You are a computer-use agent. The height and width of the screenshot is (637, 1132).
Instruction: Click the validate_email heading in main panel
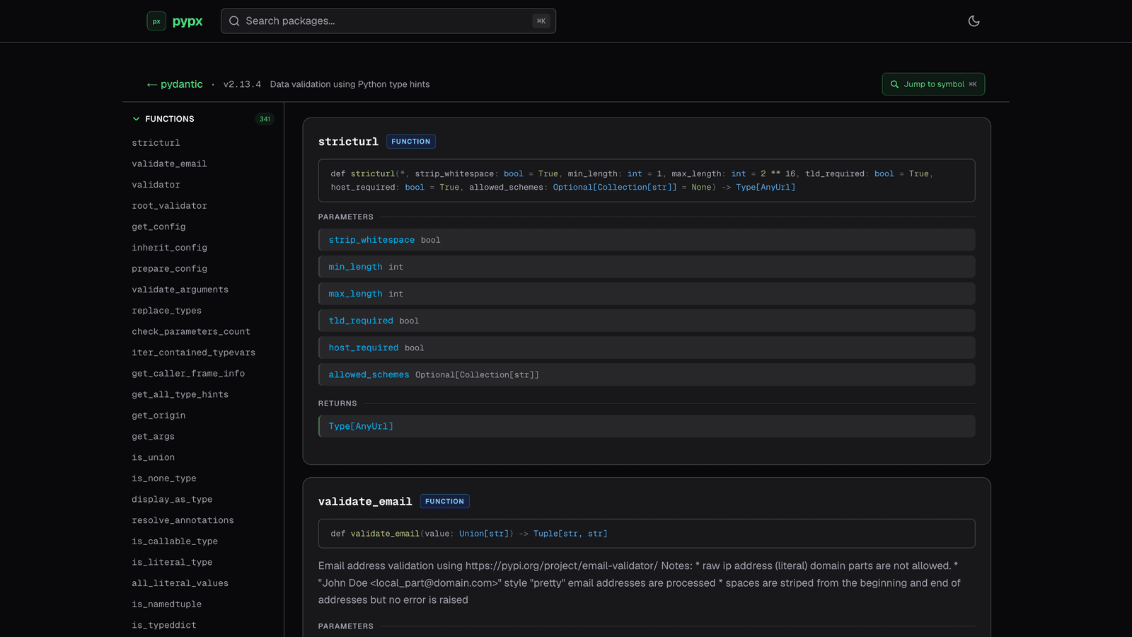coord(365,502)
